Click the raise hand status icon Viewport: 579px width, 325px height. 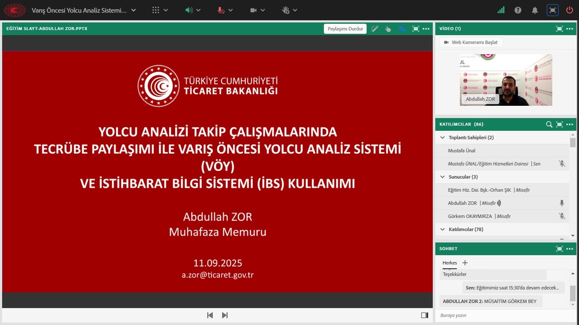click(x=286, y=10)
